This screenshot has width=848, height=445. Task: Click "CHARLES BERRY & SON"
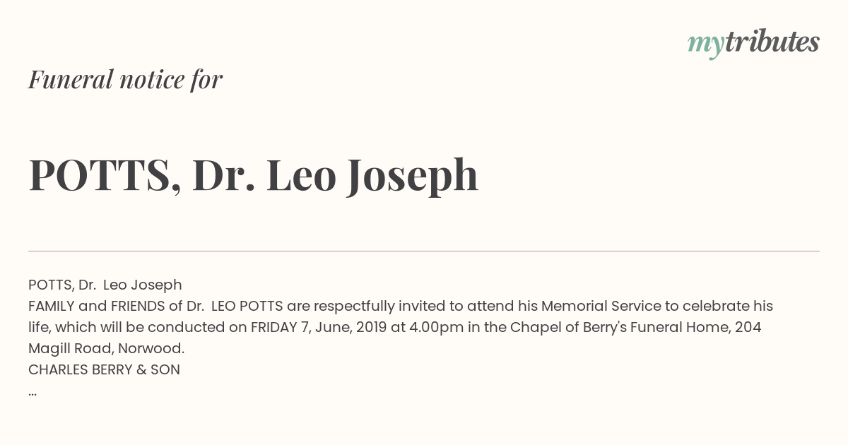pyautogui.click(x=104, y=369)
